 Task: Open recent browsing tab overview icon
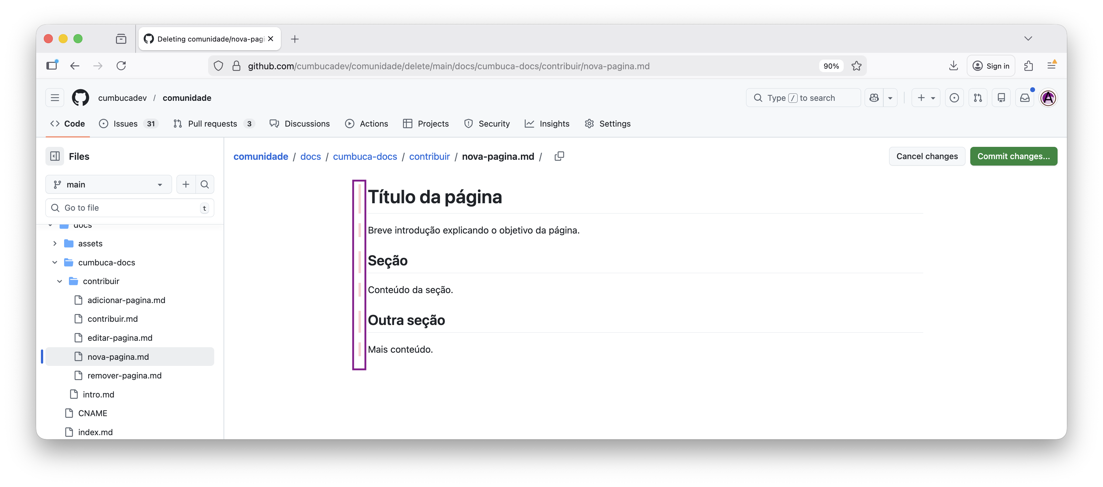[121, 39]
